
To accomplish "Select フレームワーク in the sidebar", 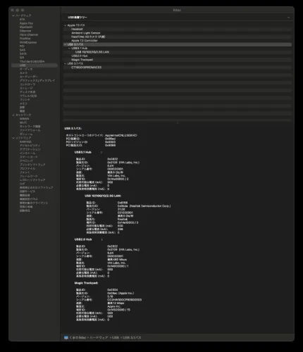I will [29, 176].
